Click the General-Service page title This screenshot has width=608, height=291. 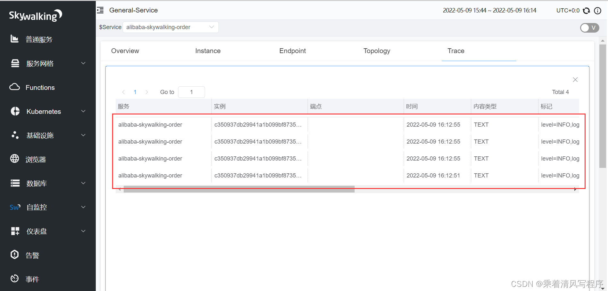(x=134, y=10)
